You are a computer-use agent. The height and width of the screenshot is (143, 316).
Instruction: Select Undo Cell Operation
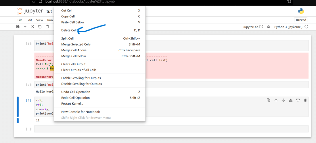point(100,92)
